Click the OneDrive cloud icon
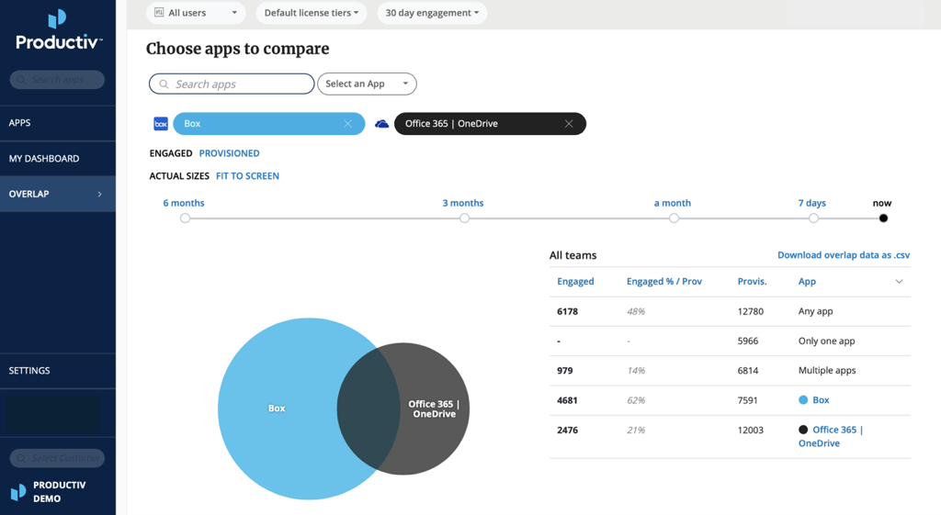 pyautogui.click(x=381, y=124)
